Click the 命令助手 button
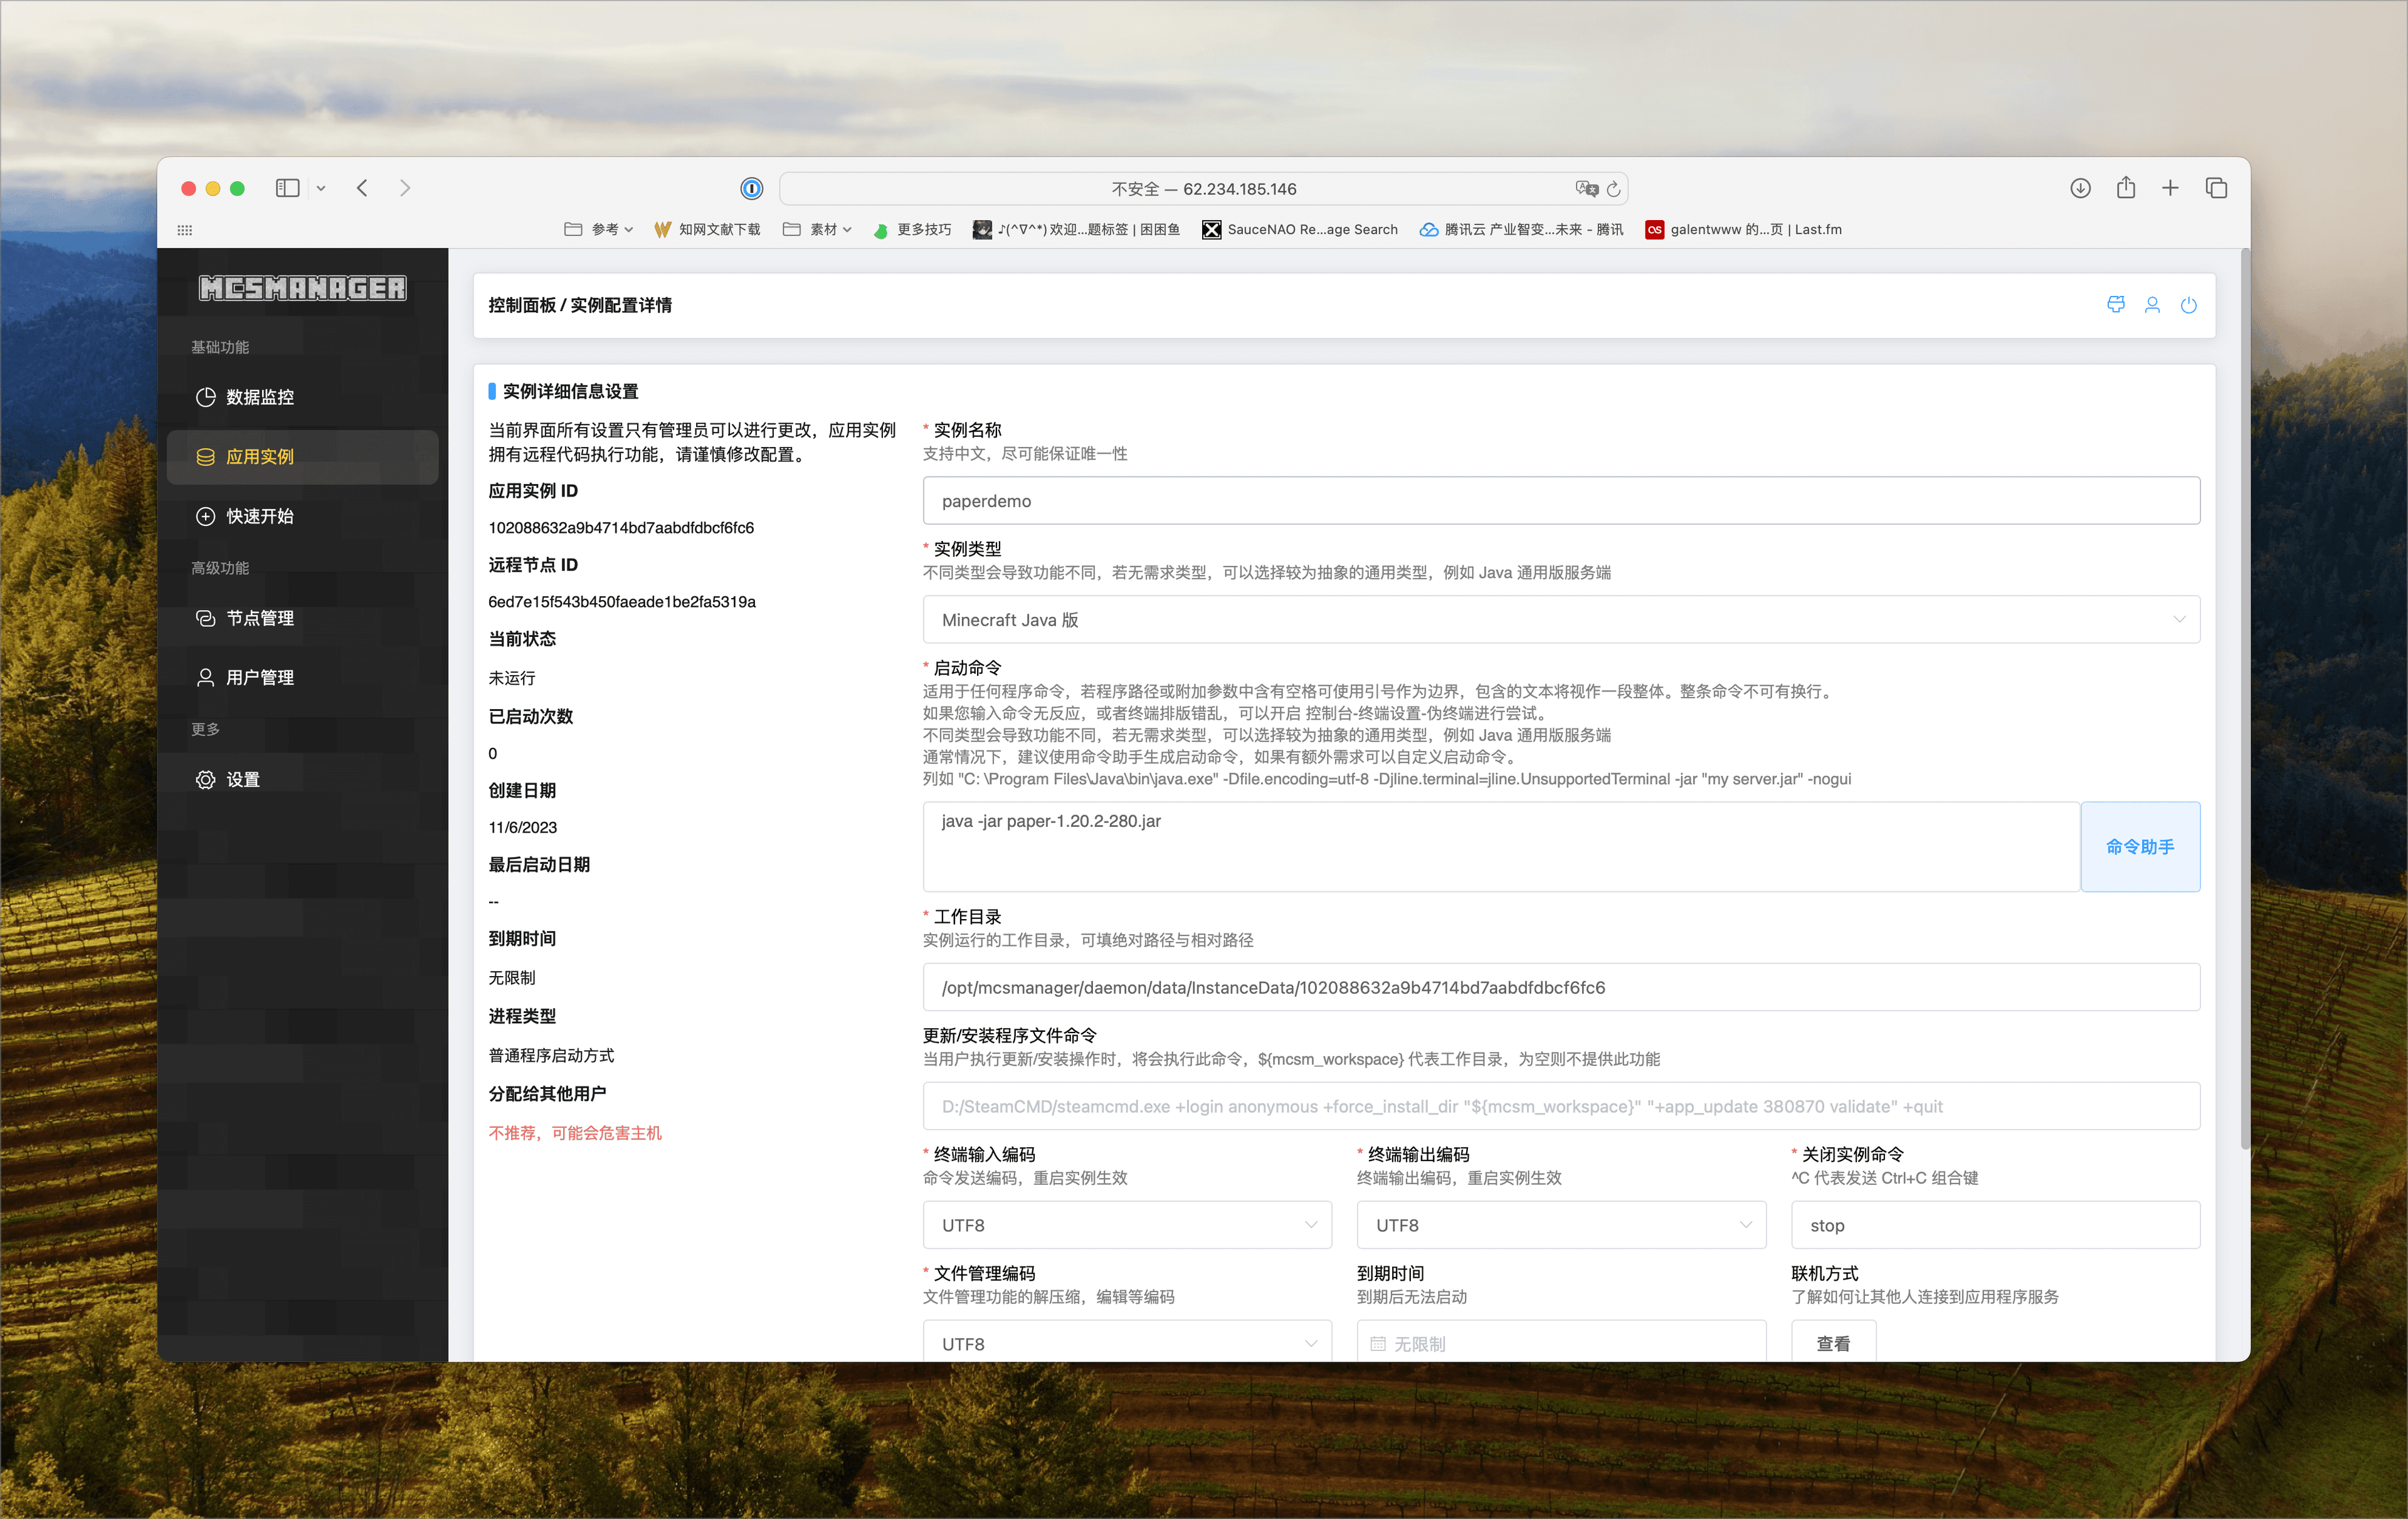 [x=2139, y=847]
